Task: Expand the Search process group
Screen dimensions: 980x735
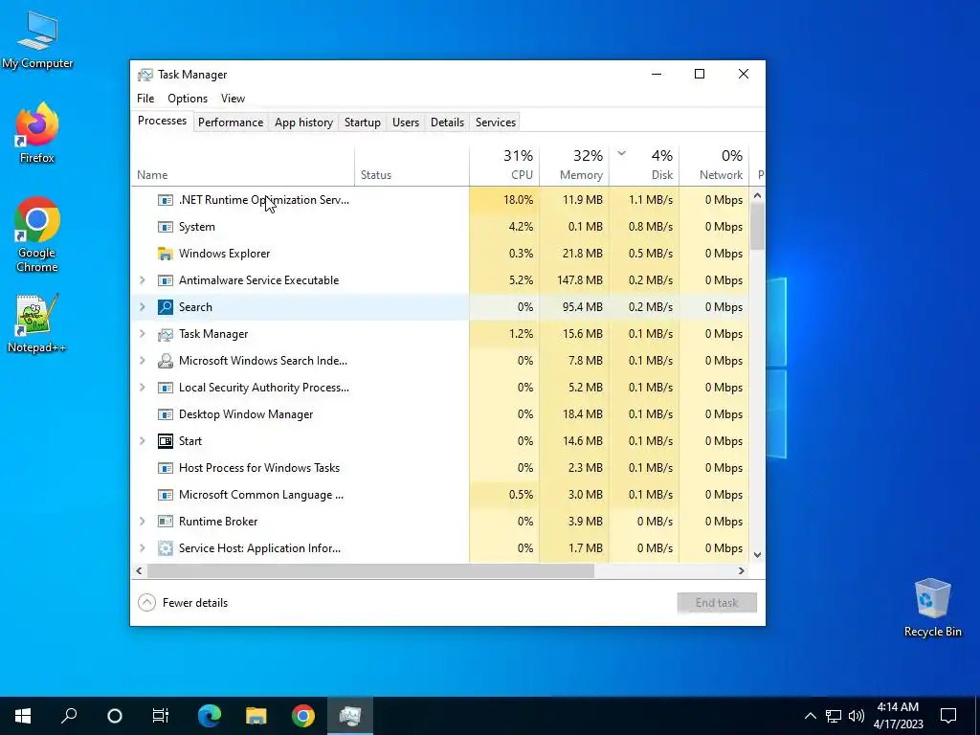Action: pyautogui.click(x=143, y=307)
